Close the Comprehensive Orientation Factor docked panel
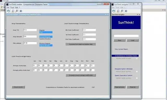 [108, 14]
